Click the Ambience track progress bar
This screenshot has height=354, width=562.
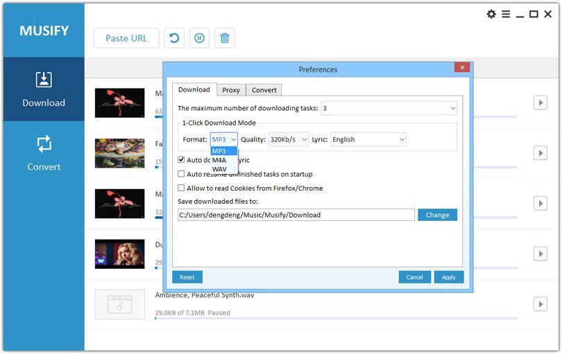tap(336, 319)
